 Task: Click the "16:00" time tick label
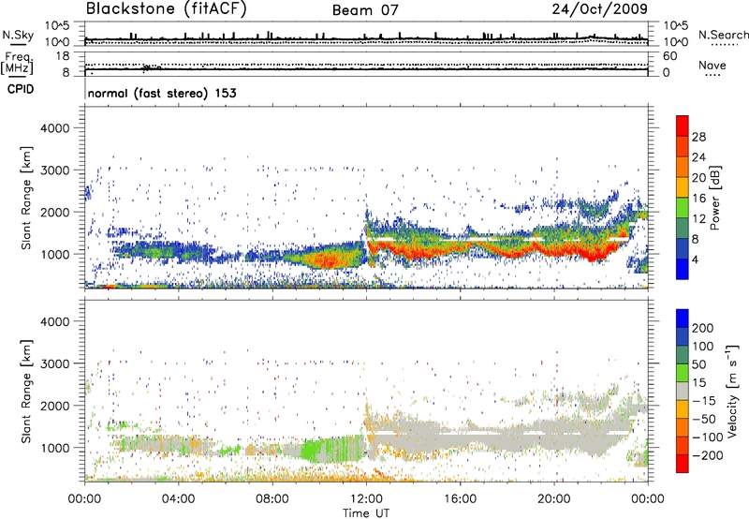point(460,499)
